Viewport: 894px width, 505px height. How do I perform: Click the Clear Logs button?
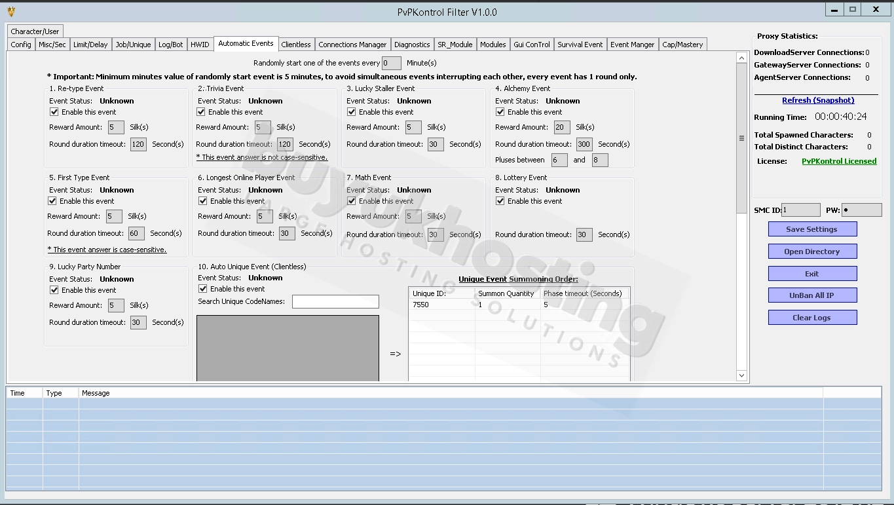point(812,318)
